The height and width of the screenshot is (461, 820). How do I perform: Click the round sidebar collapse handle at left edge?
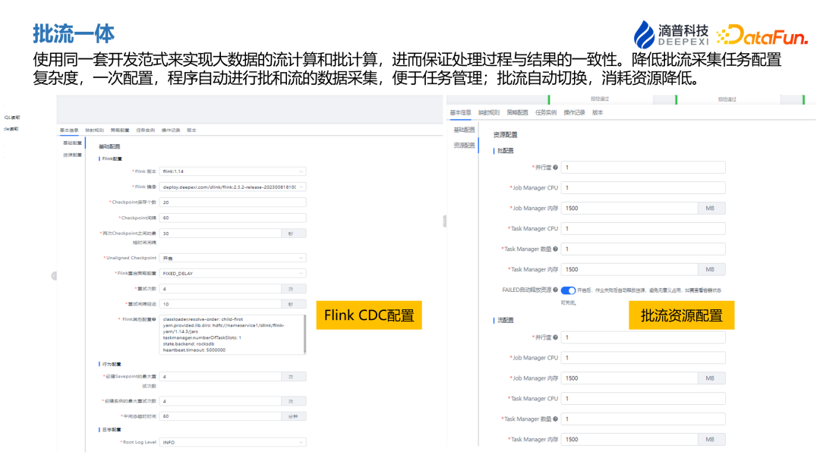[53, 276]
